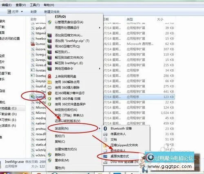The width and height of the screenshot is (204, 174).
Task: Click the shield icon beside 使用 360文件堡垒保护
Action: (50, 104)
